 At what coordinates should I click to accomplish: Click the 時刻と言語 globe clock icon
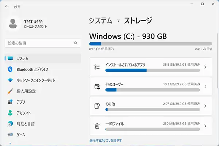(10, 124)
